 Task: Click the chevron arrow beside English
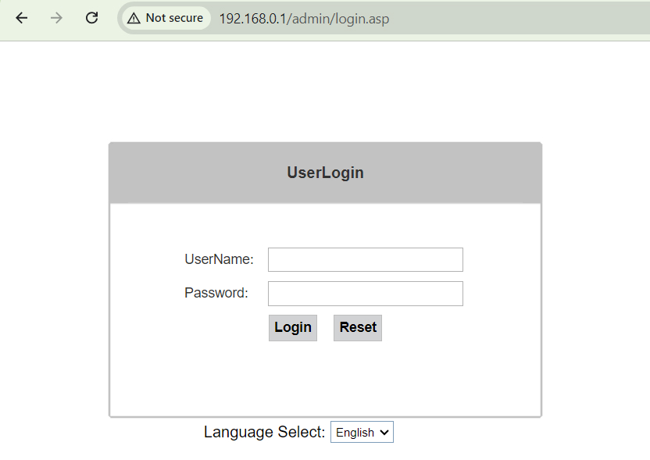pos(384,433)
